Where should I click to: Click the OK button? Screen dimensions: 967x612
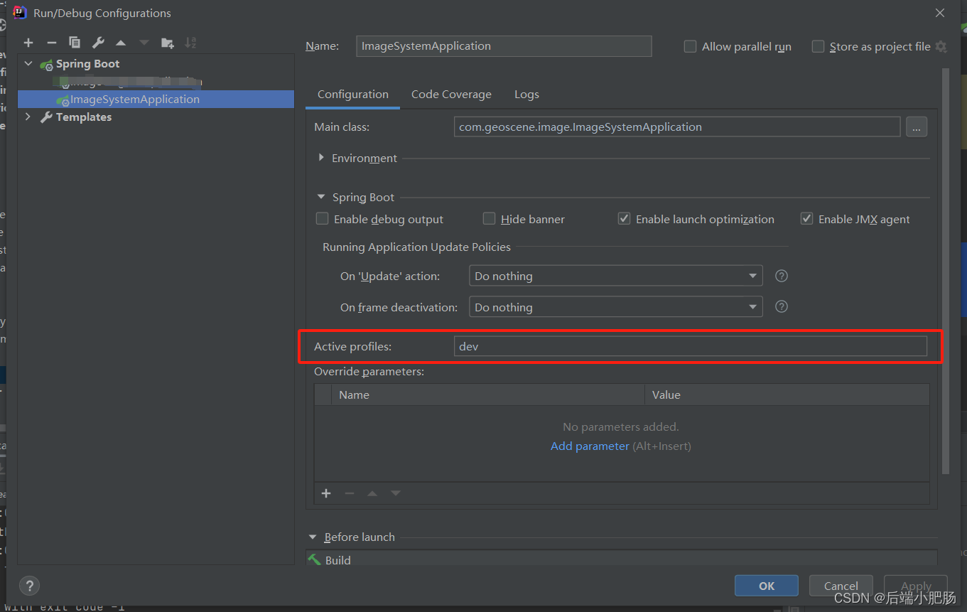coord(767,586)
